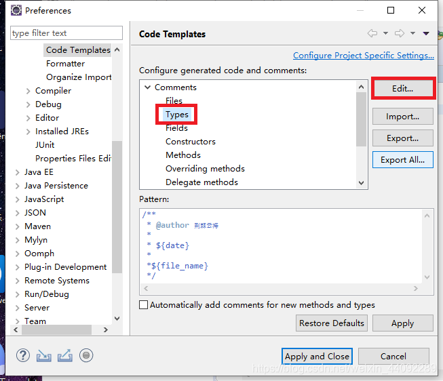Expand the Installed JREs node
This screenshot has width=443, height=381.
28,132
